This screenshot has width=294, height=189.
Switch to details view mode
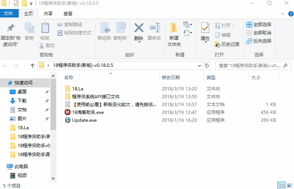281,185
